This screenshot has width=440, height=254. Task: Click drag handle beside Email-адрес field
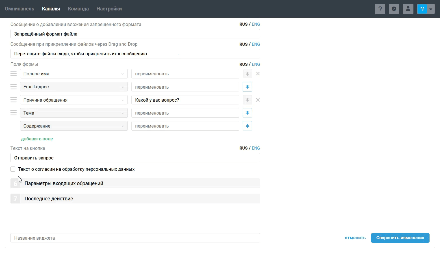coord(14,87)
